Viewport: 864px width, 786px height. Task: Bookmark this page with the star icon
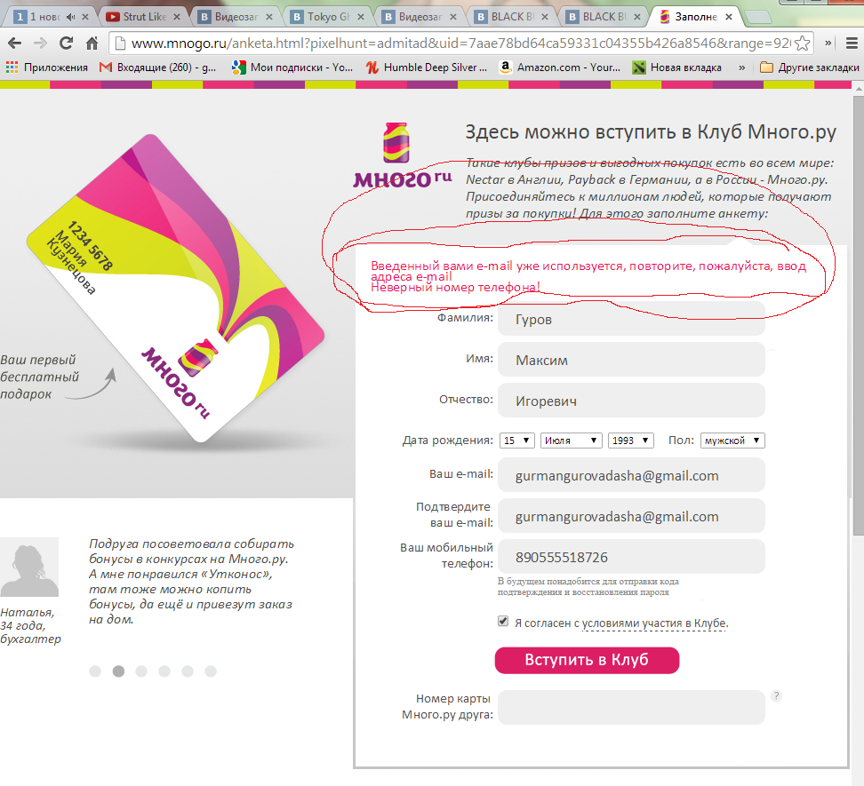(803, 43)
